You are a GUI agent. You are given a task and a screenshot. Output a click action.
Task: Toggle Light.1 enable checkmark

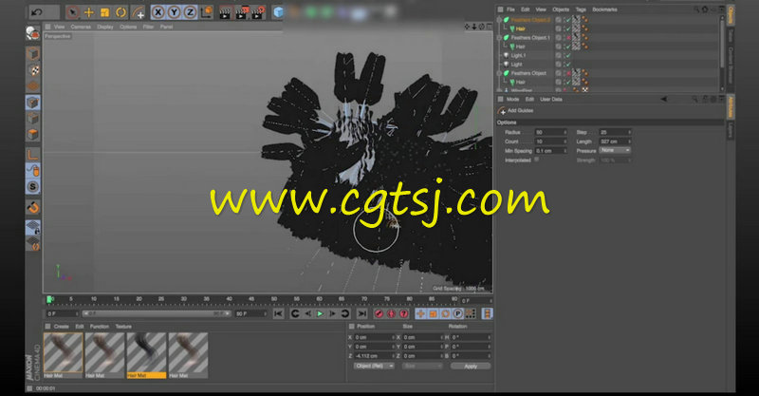click(568, 55)
